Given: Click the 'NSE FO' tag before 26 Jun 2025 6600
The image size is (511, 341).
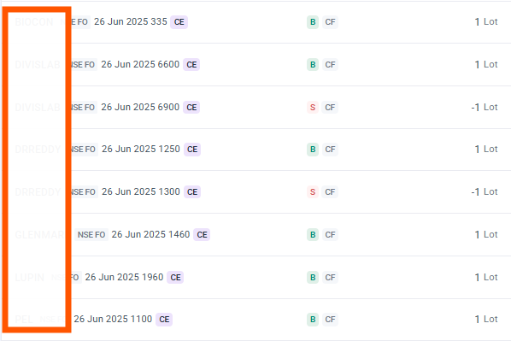Looking at the screenshot, I should pos(83,65).
